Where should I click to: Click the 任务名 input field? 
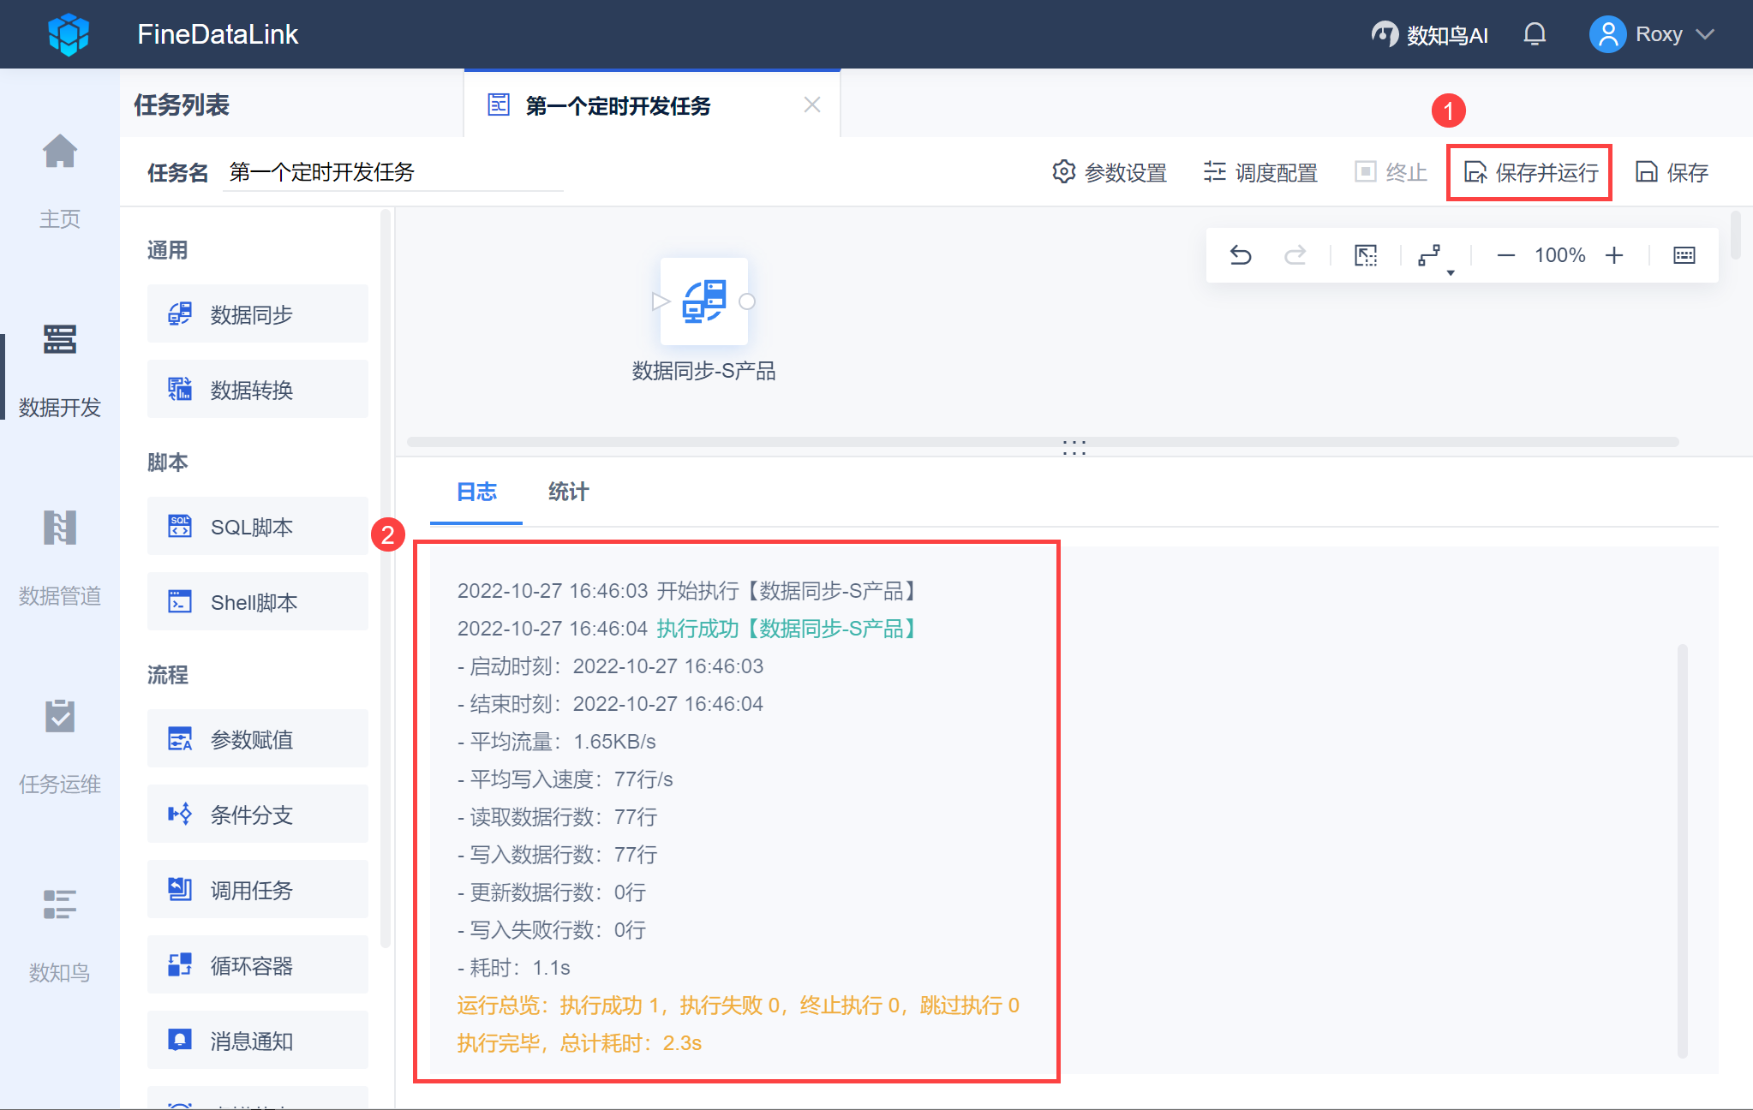point(392,173)
